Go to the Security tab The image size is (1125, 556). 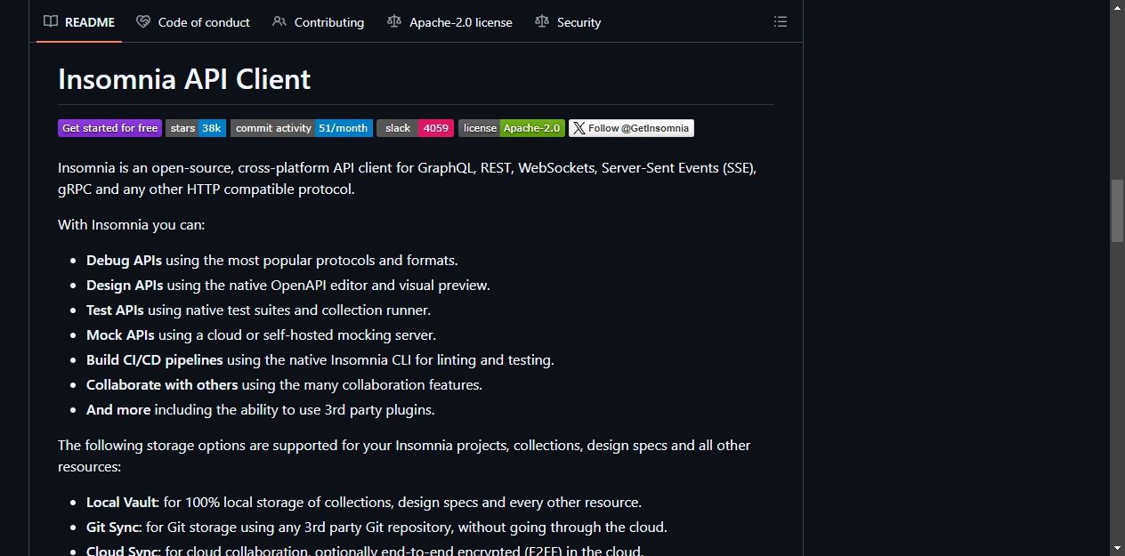(568, 22)
